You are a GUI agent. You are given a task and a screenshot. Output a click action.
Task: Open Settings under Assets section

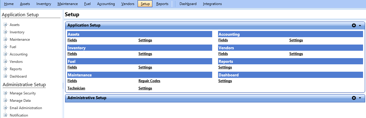(x=145, y=40)
